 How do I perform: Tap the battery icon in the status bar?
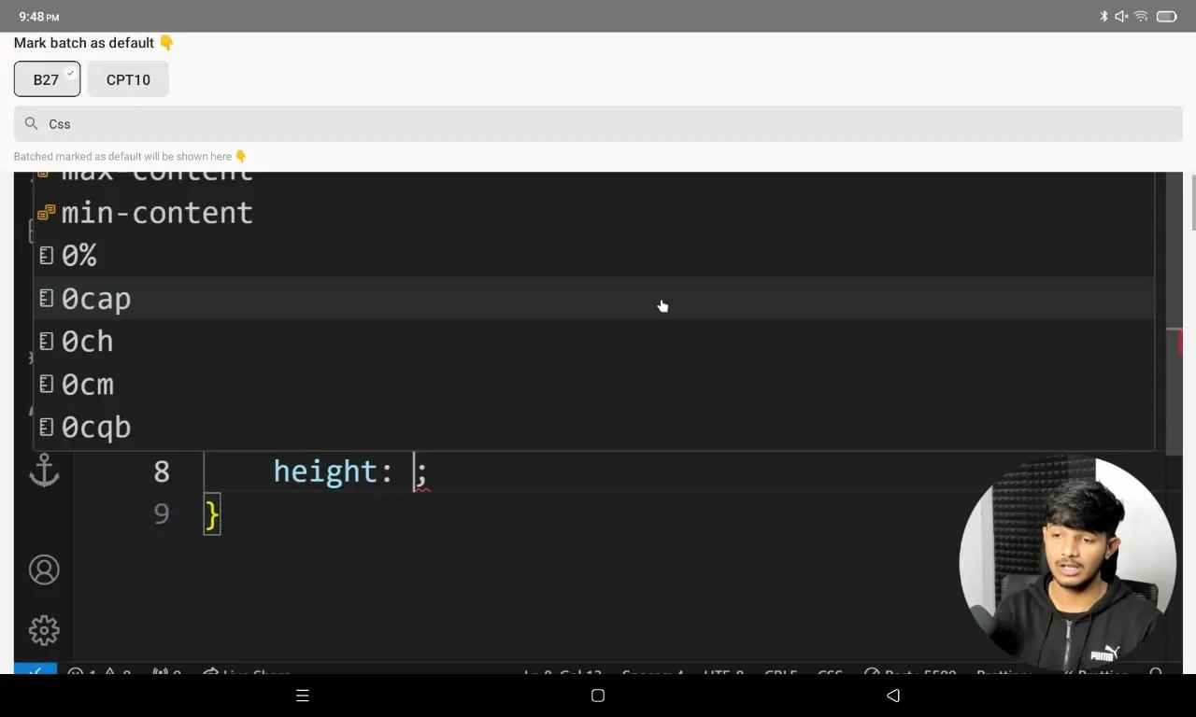click(1166, 16)
